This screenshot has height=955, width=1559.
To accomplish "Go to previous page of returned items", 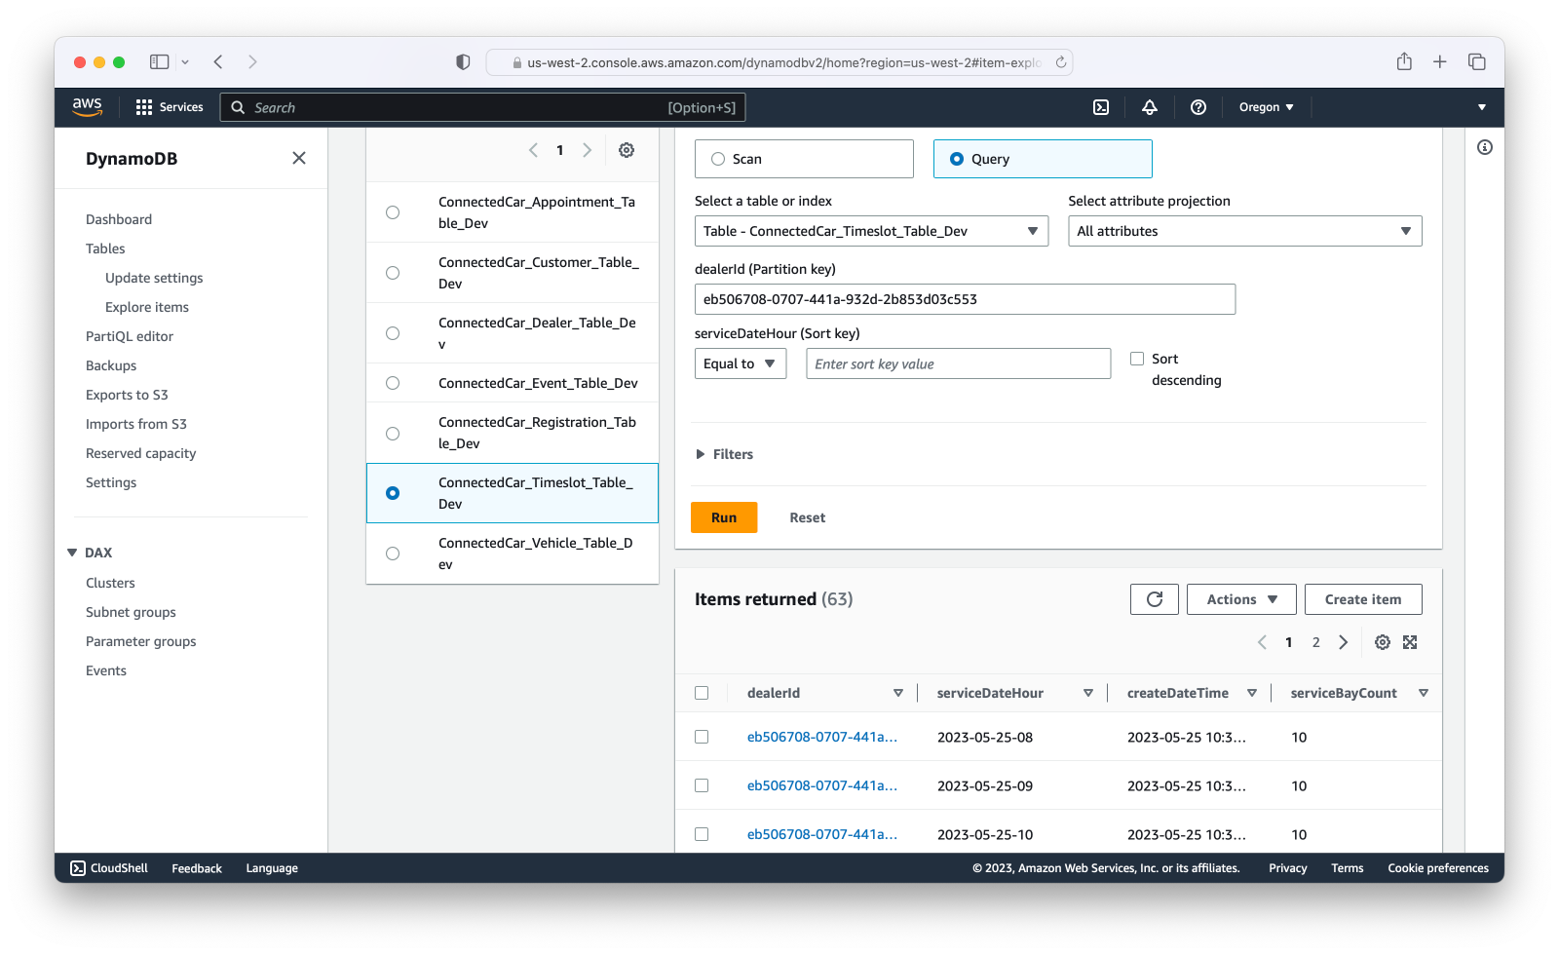I will 1262,642.
